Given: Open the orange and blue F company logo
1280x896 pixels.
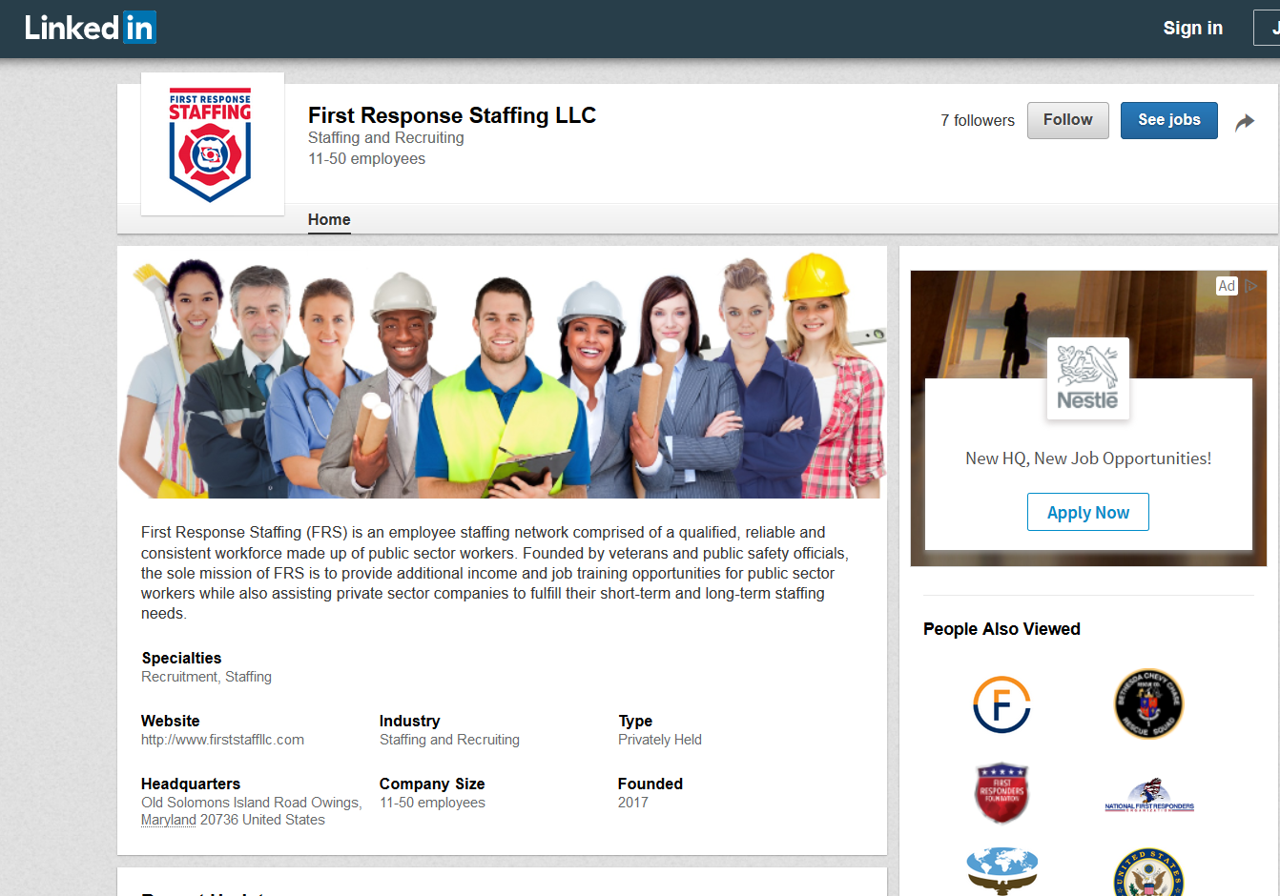Looking at the screenshot, I should 1001,704.
